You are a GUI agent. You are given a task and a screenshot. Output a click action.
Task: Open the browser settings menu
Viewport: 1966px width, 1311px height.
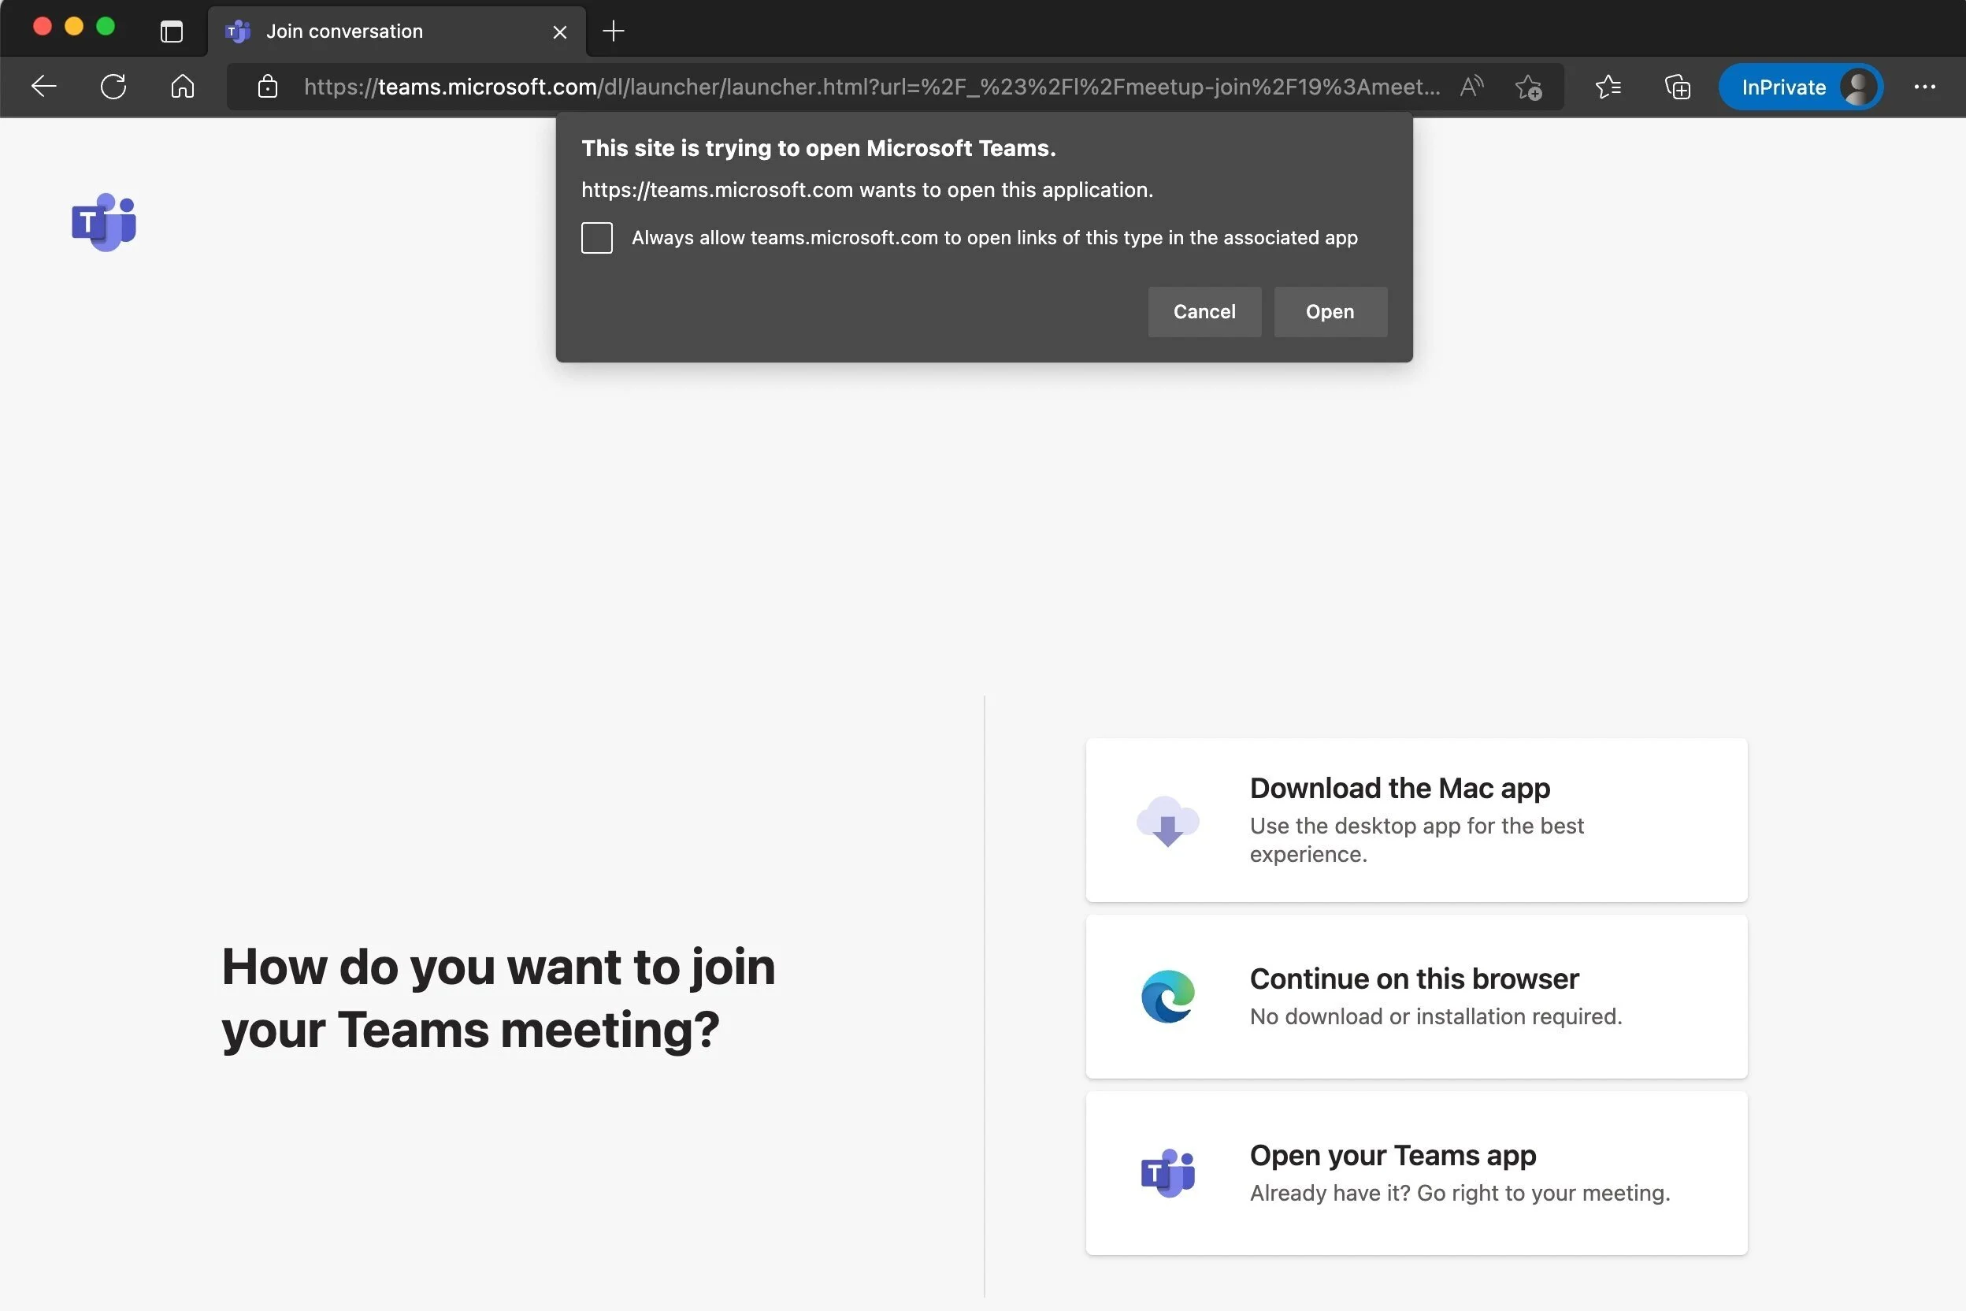(1926, 87)
